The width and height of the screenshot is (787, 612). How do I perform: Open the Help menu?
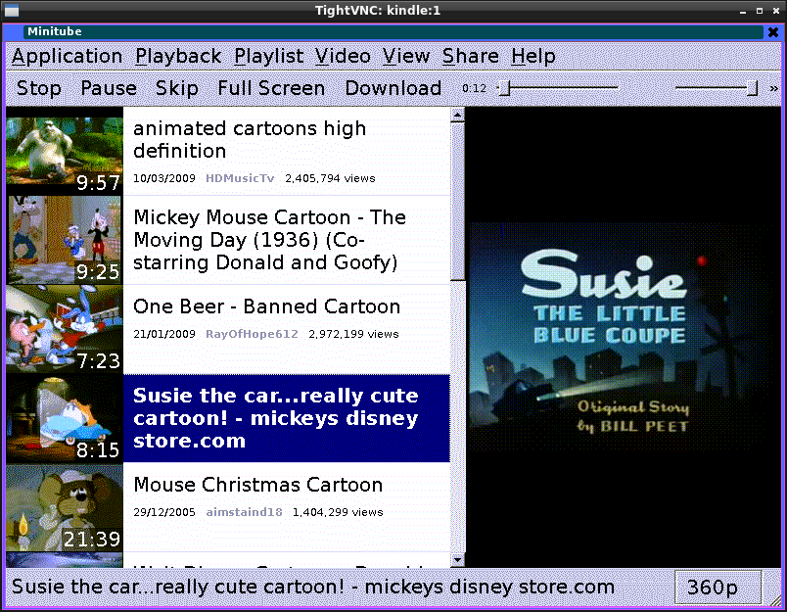click(533, 56)
